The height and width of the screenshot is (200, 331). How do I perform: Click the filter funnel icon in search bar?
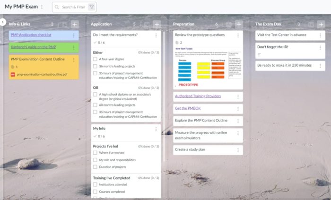(91, 7)
